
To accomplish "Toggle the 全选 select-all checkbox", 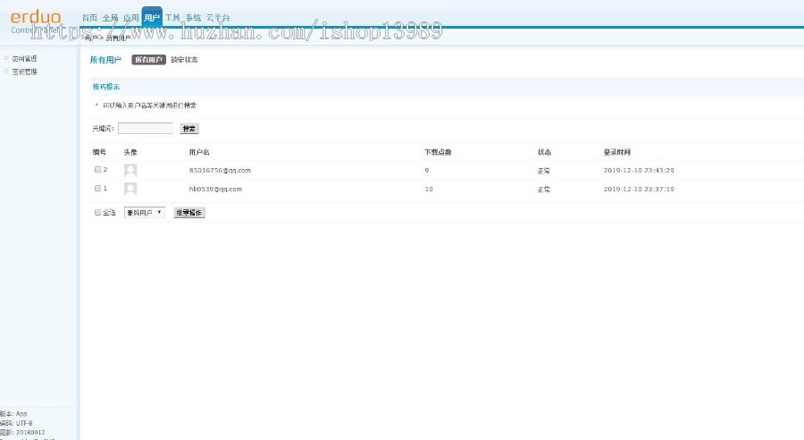I will click(98, 212).
